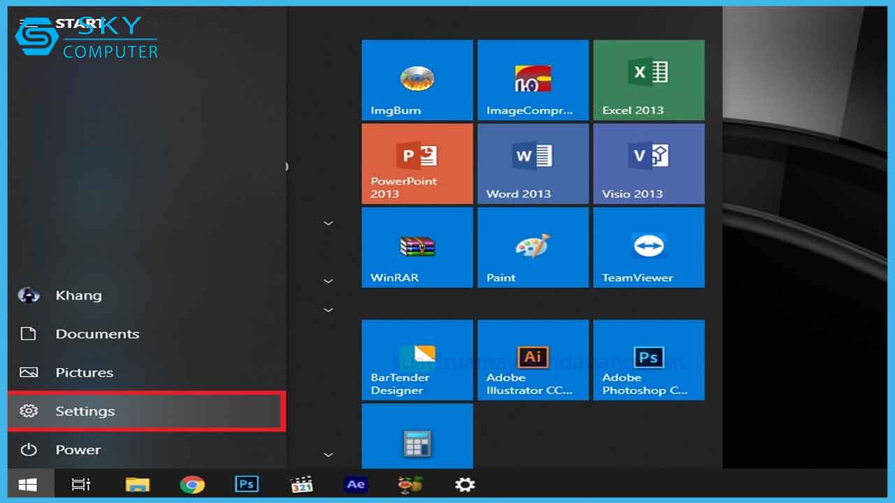Click the Start button on the taskbar
The height and width of the screenshot is (503, 895).
pos(28,483)
